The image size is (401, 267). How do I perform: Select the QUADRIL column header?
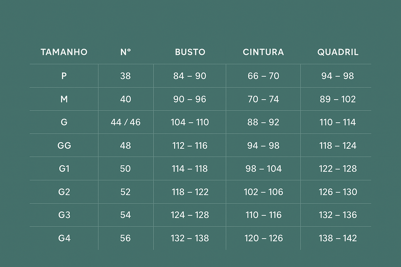tap(338, 52)
